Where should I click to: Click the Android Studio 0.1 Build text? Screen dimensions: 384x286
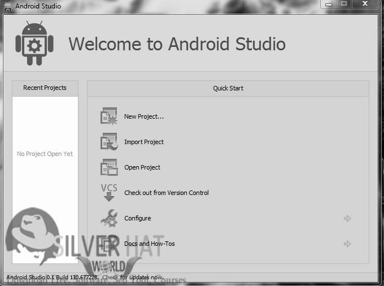click(52, 277)
